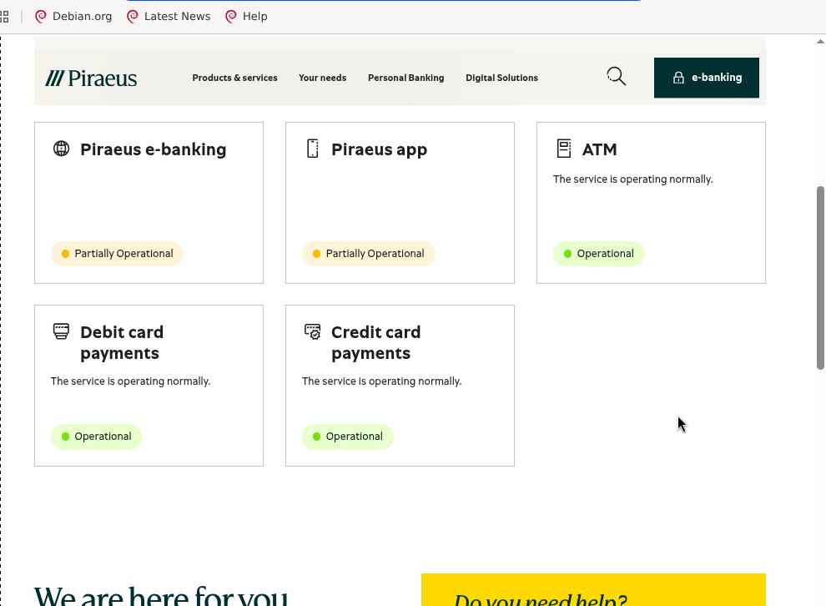826x606 pixels.
Task: Click the search magnifier icon
Action: tap(617, 77)
